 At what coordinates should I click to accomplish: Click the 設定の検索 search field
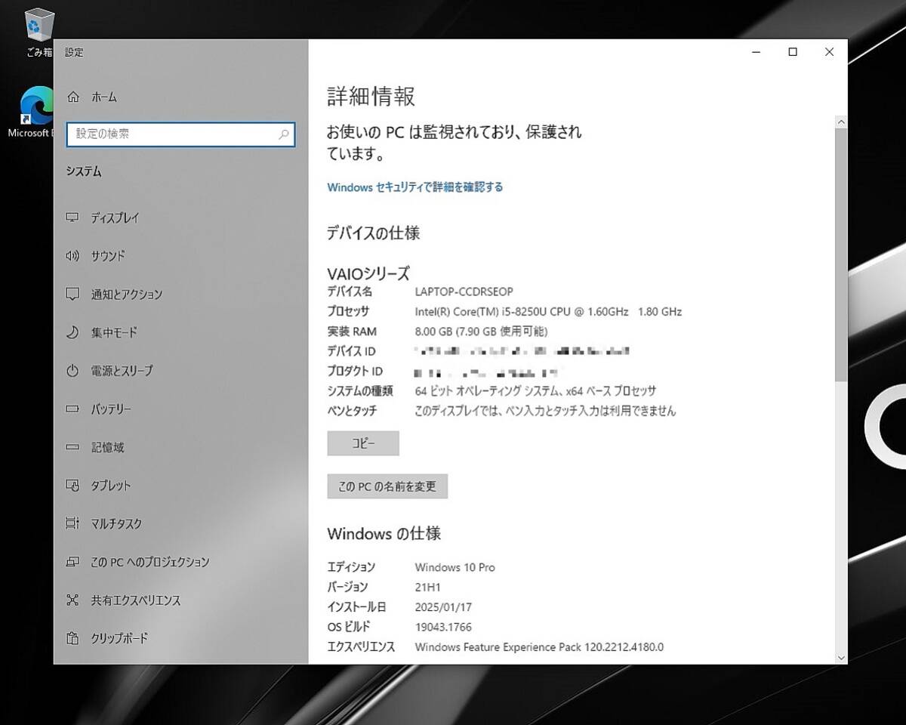click(x=180, y=134)
